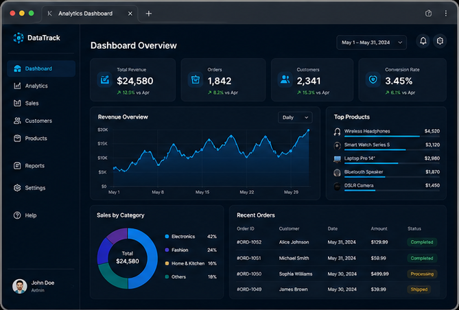Click customer name James Brown

click(294, 289)
